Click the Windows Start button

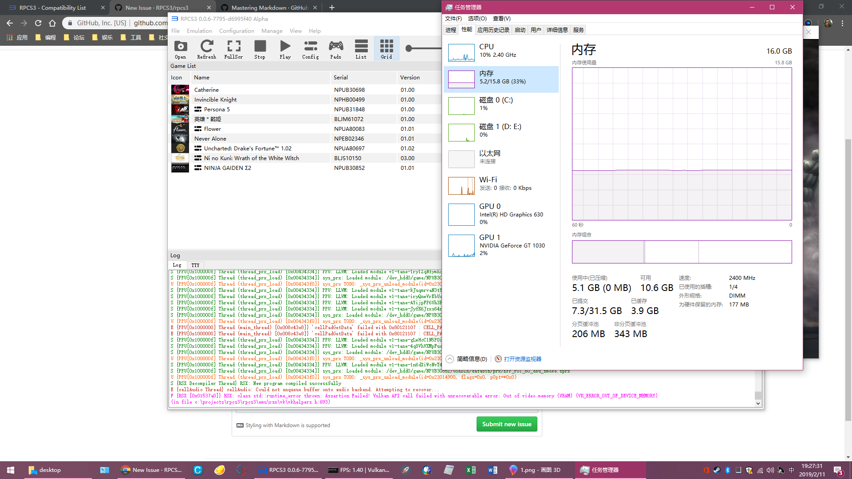pyautogui.click(x=11, y=470)
